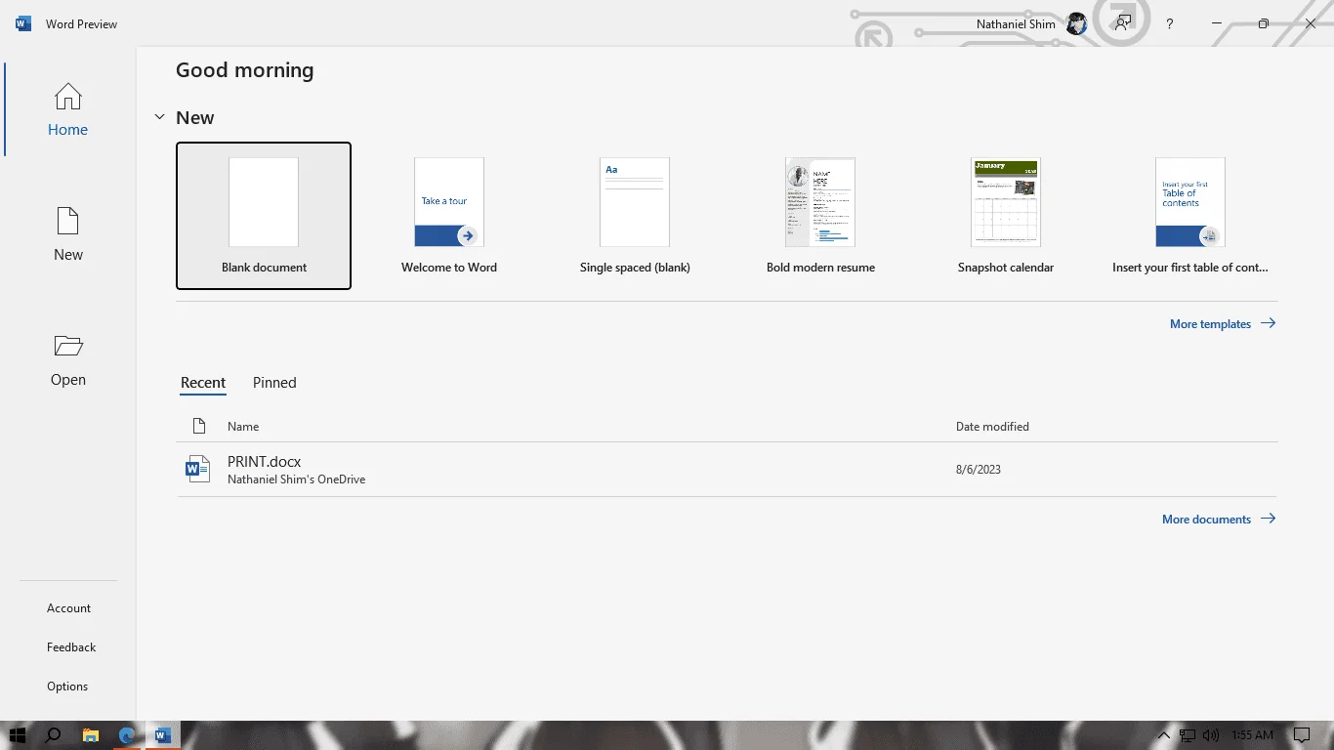This screenshot has height=750, width=1334.
Task: Open Account settings page
Action: pos(68,608)
